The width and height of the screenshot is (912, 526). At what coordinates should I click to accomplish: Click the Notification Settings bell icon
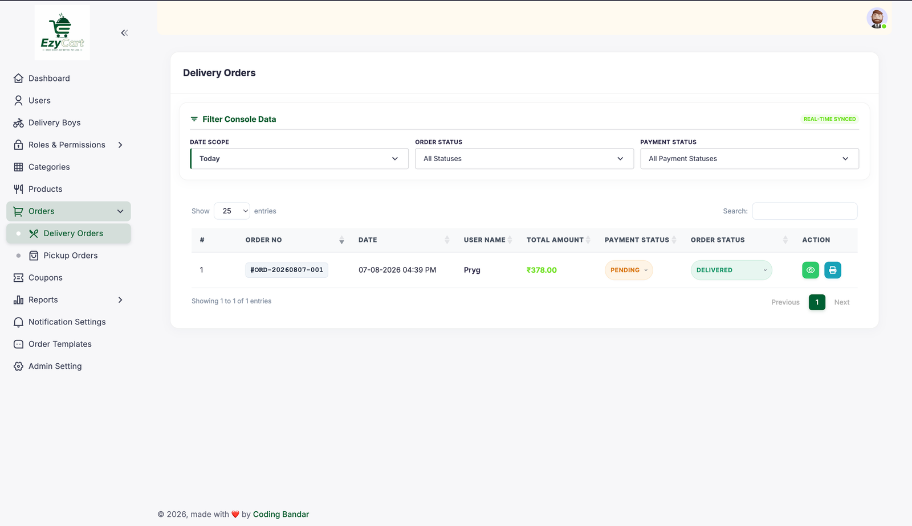tap(18, 322)
